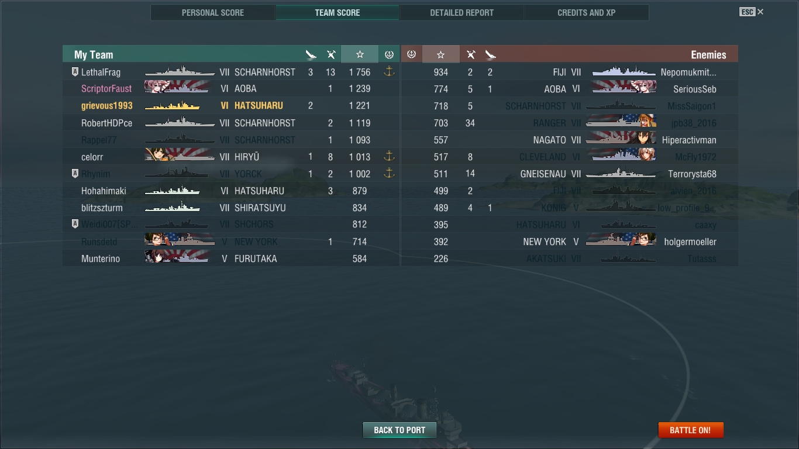This screenshot has width=799, height=449.
Task: Click celorr's anchor achievement icon
Action: point(389,157)
